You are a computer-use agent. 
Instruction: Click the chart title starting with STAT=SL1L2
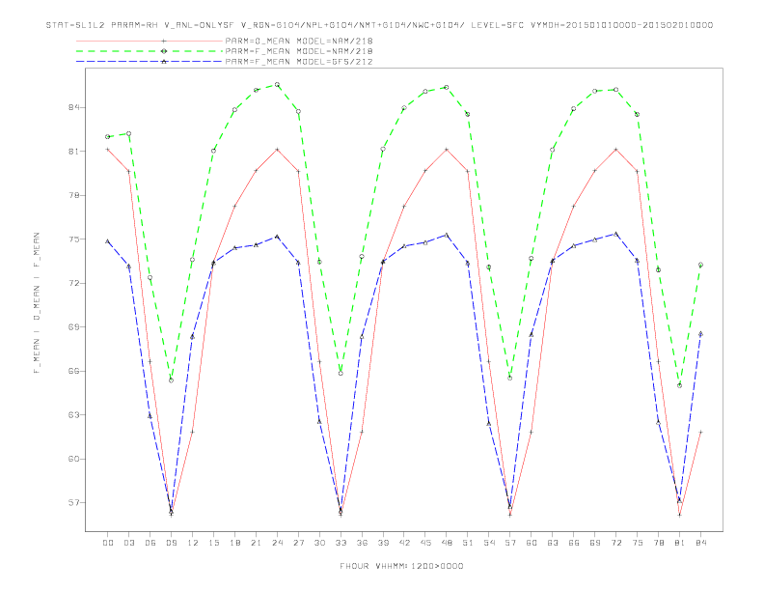379,25
